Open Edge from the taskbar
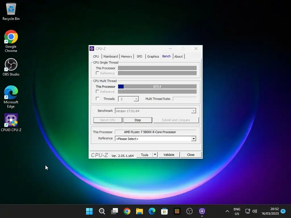 [x=152, y=211]
